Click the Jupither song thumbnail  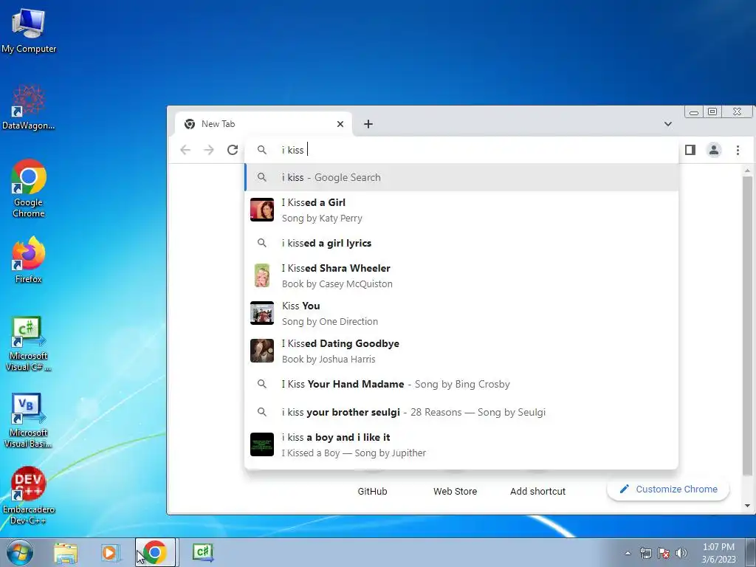tap(262, 444)
